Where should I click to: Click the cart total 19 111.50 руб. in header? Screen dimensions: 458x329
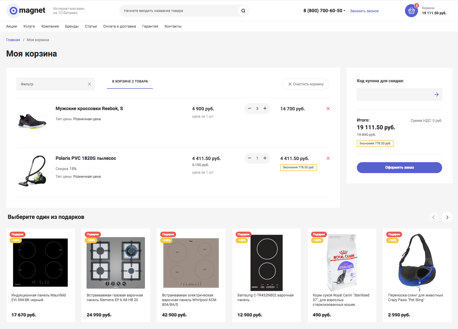coord(434,13)
